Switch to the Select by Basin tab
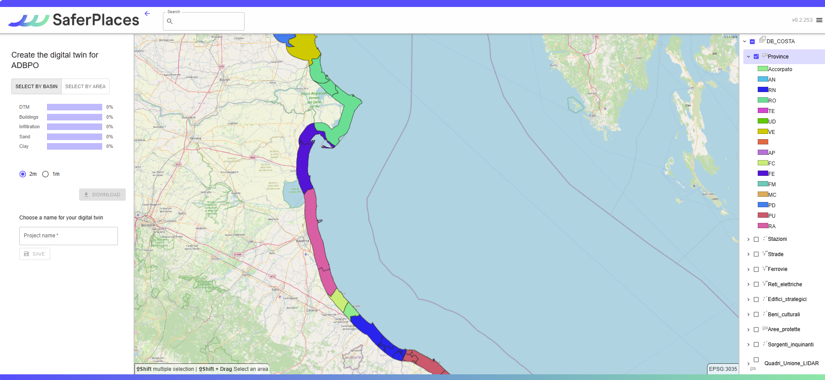 point(36,86)
